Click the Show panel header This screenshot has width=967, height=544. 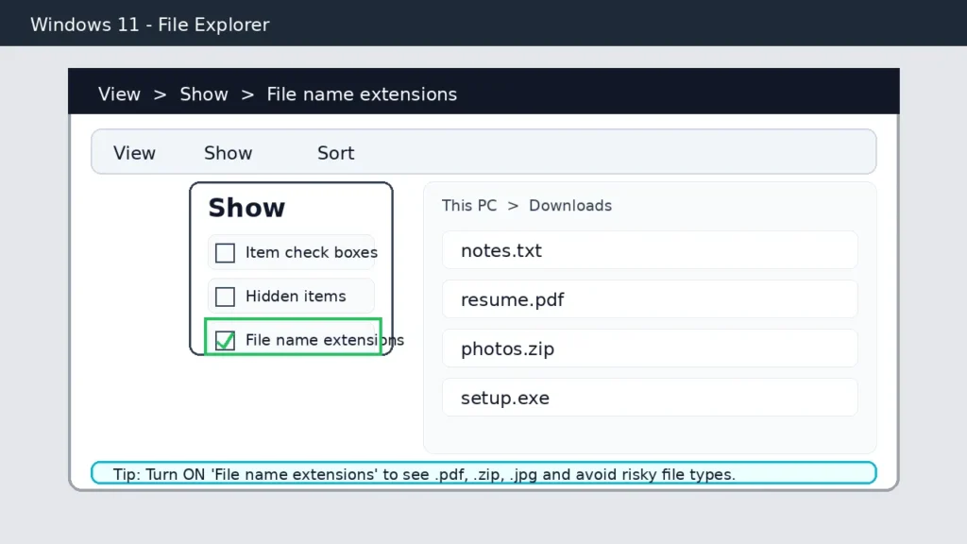(246, 208)
